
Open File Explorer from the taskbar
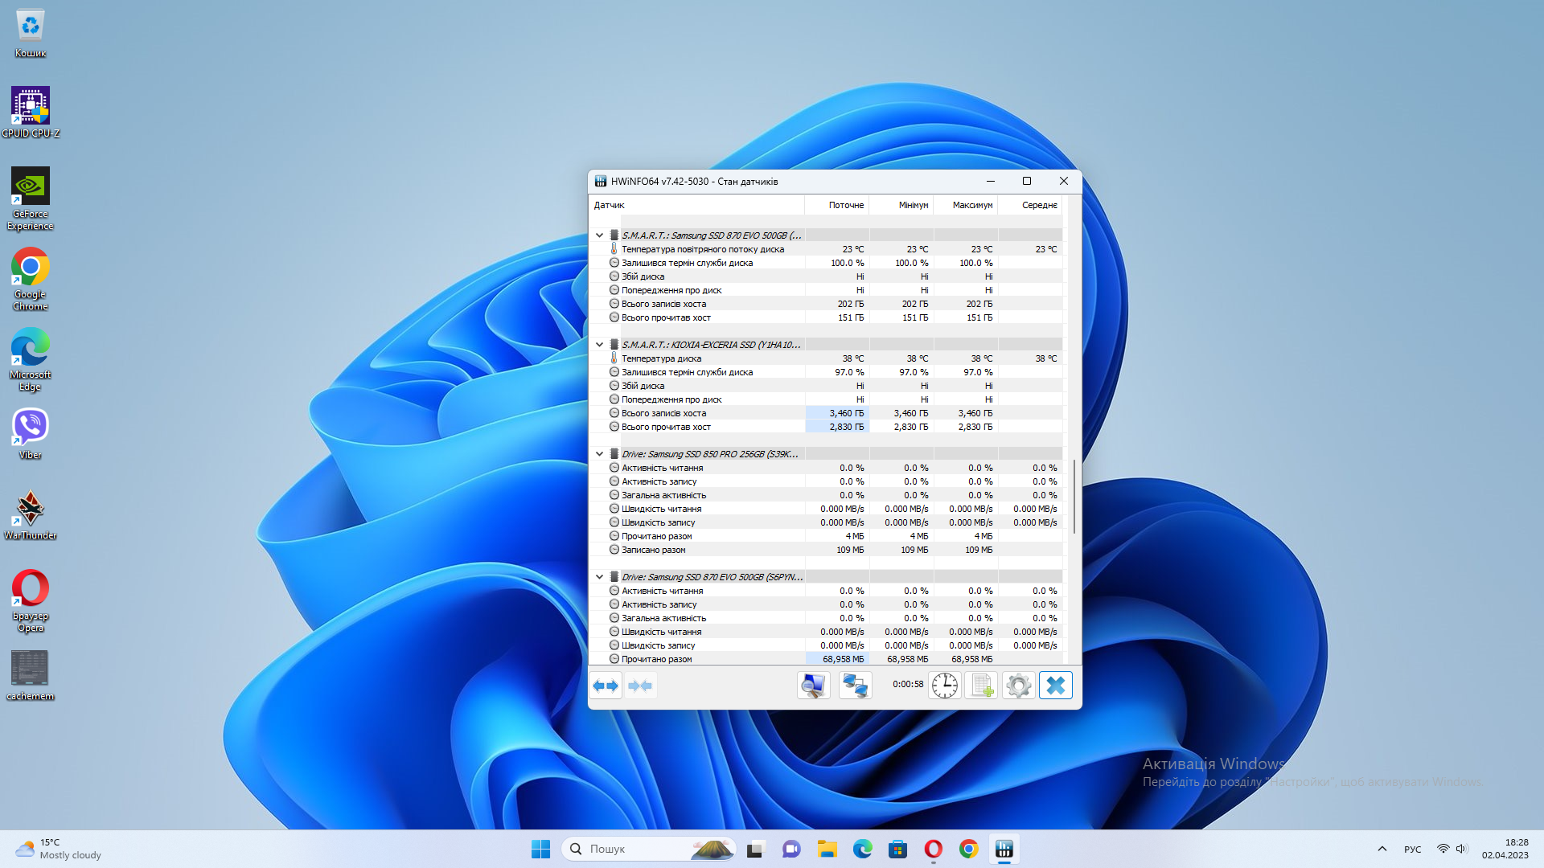pos(827,849)
